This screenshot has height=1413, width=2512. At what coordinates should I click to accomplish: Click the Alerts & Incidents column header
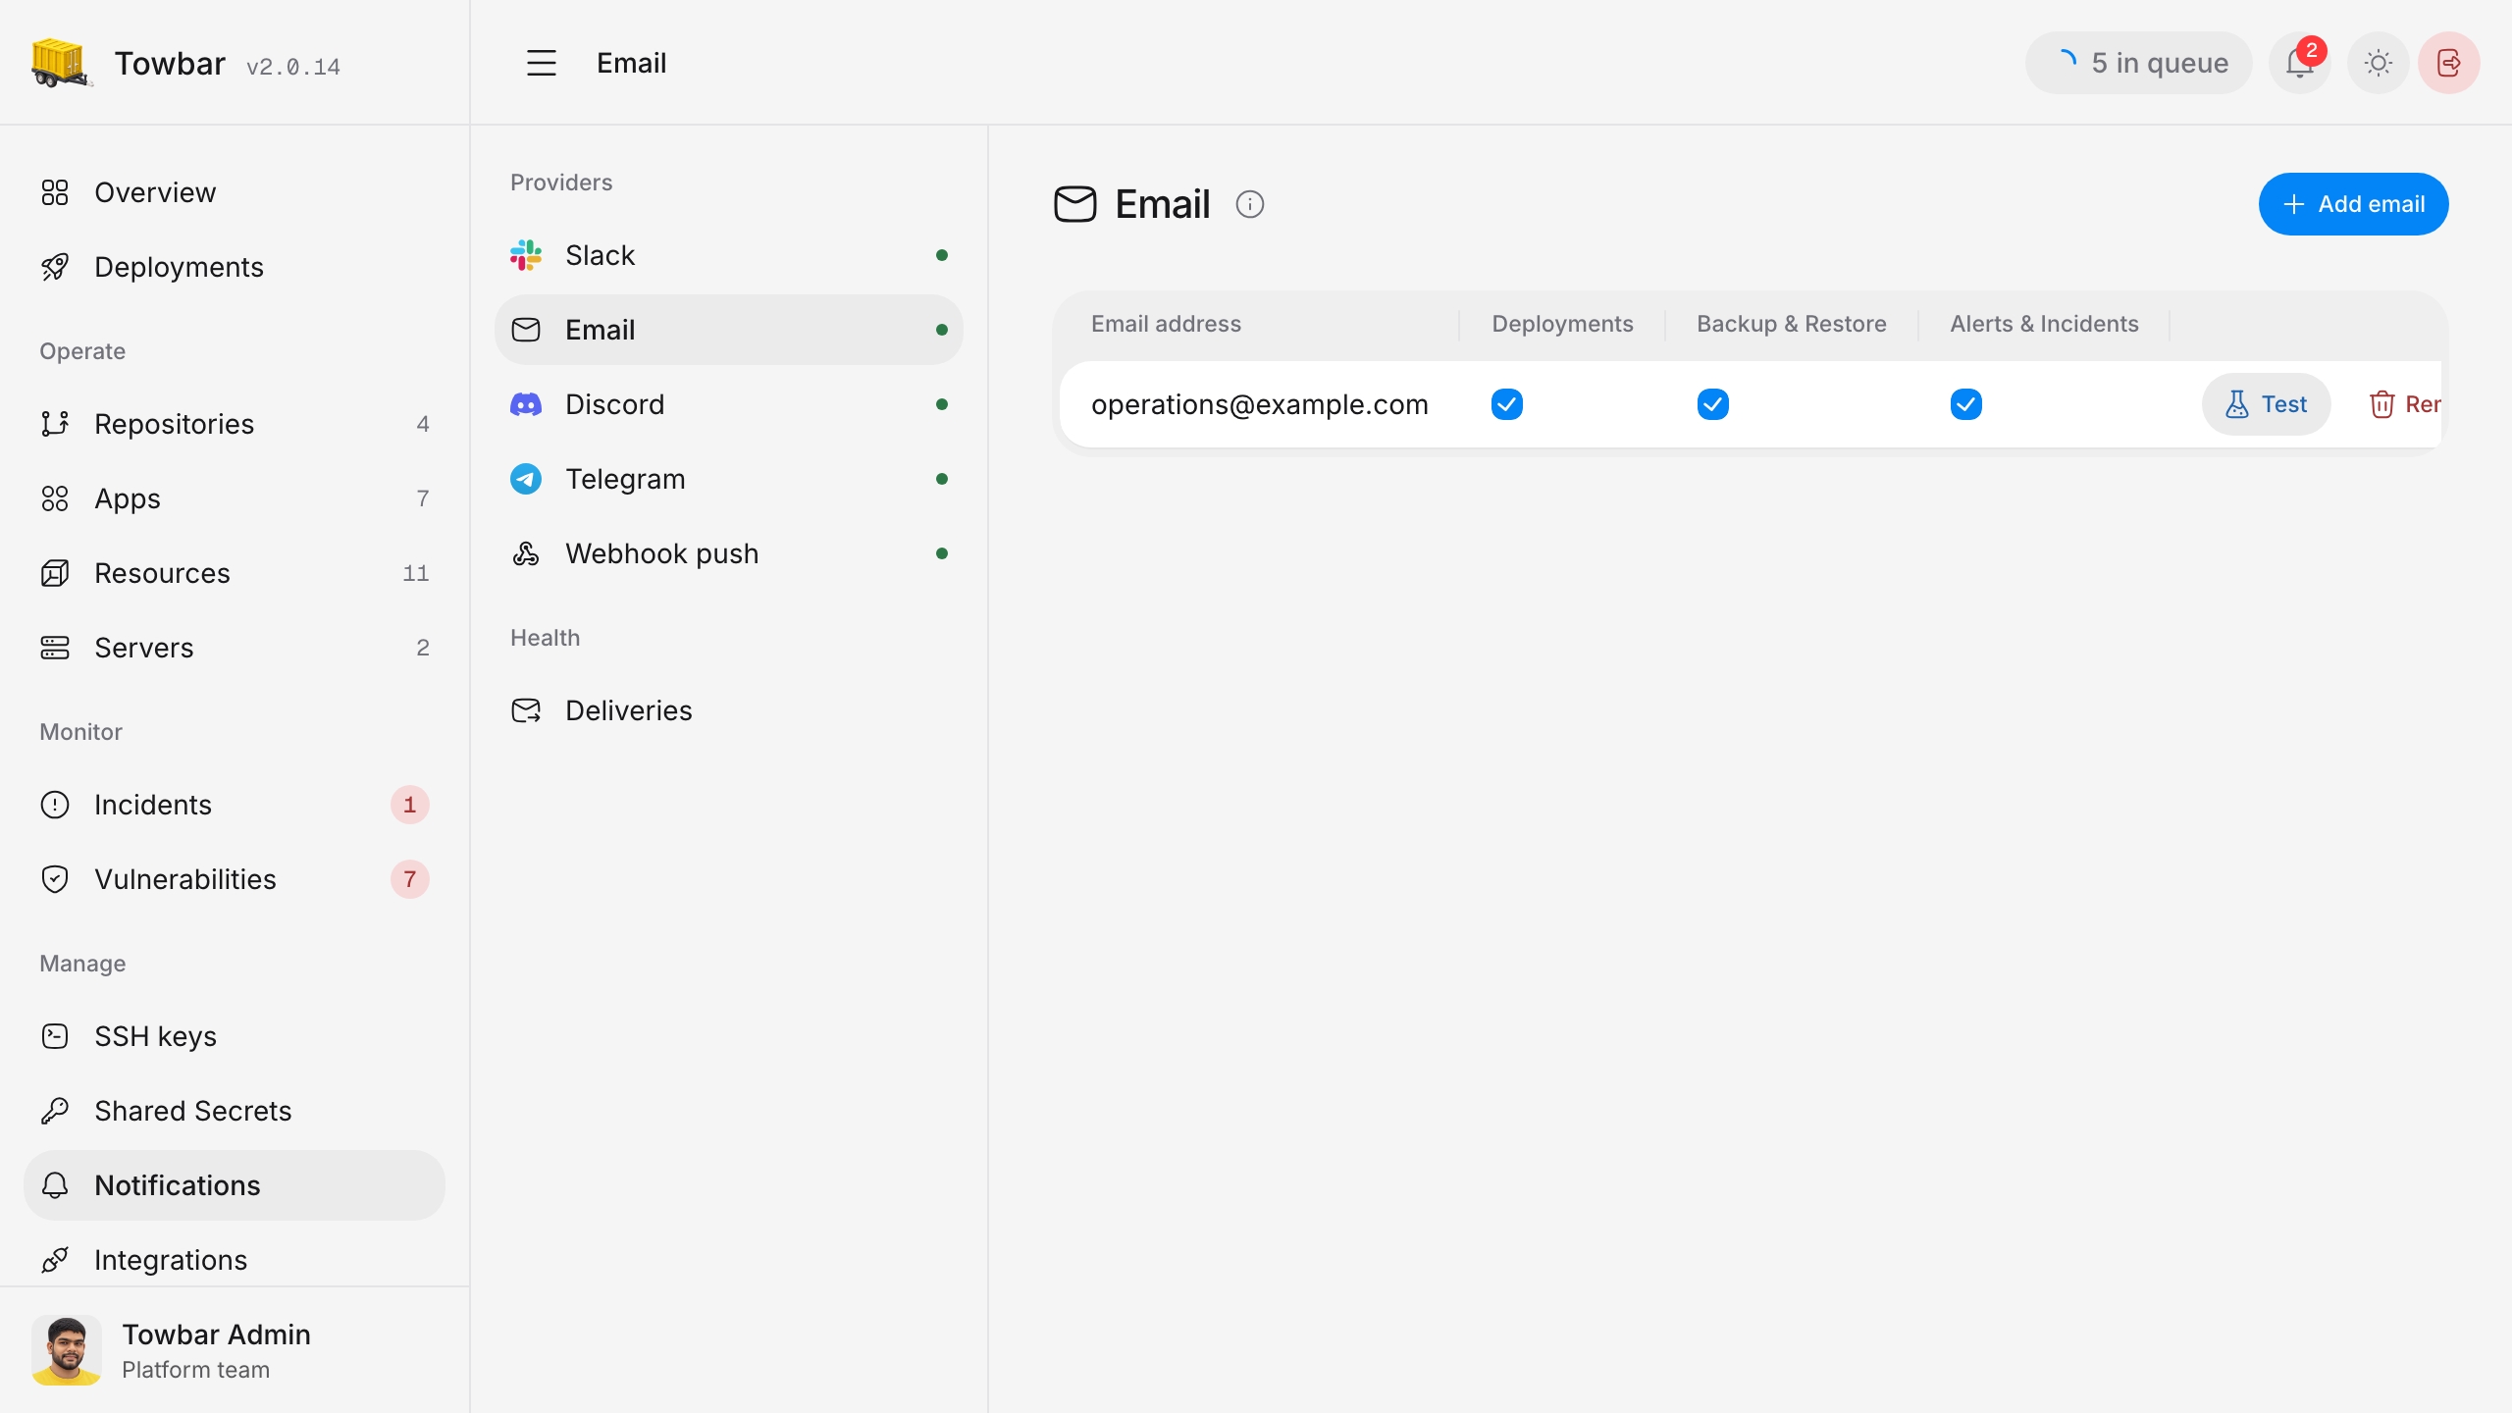[x=2044, y=324]
